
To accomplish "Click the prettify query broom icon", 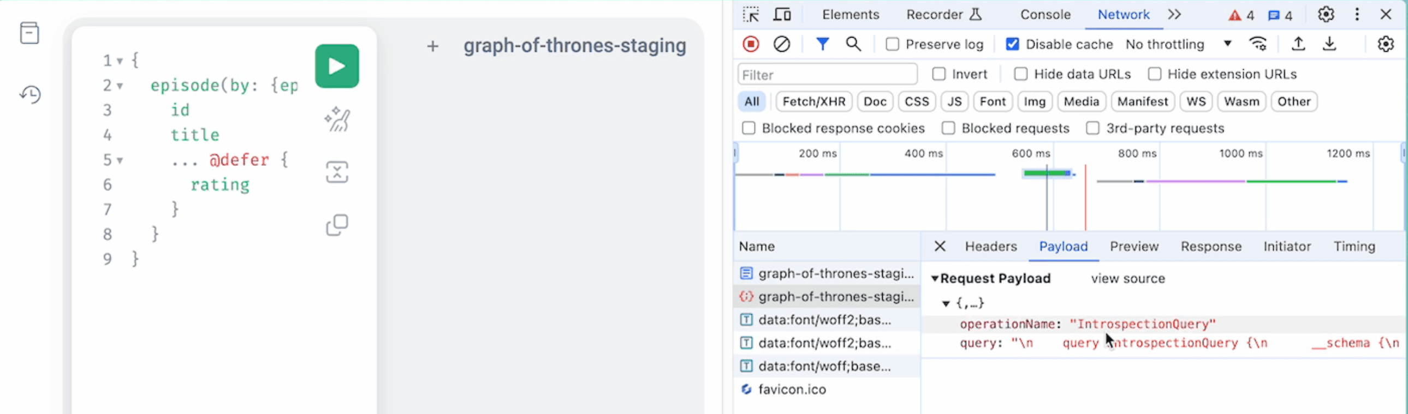I will click(337, 119).
